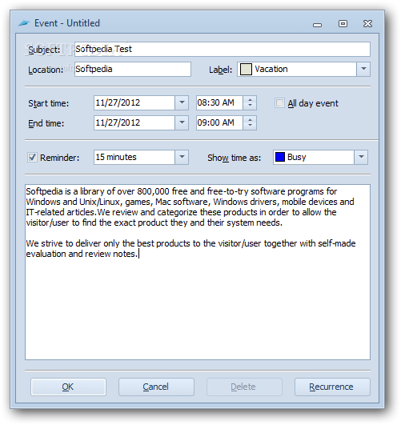Increase start time with the up spinner

click(250, 100)
